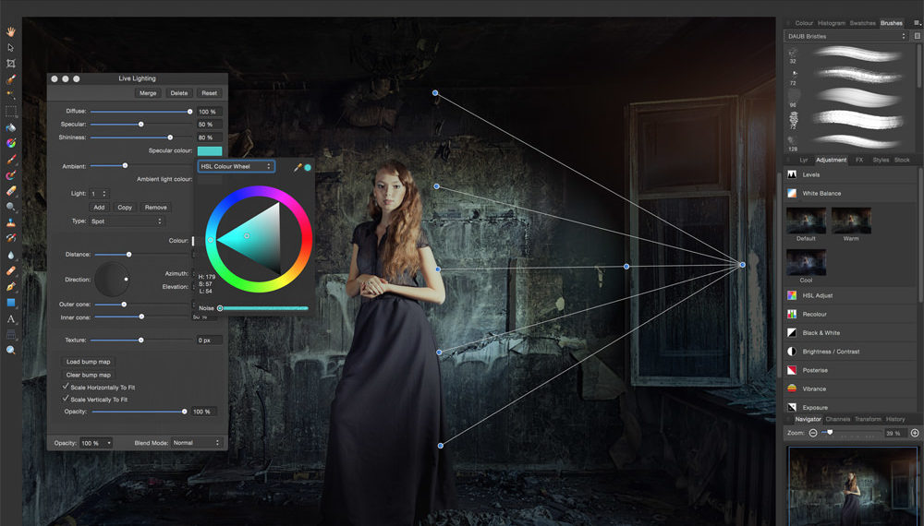Image resolution: width=924 pixels, height=526 pixels.
Task: Select the Clone stamp tool
Action: point(10,222)
